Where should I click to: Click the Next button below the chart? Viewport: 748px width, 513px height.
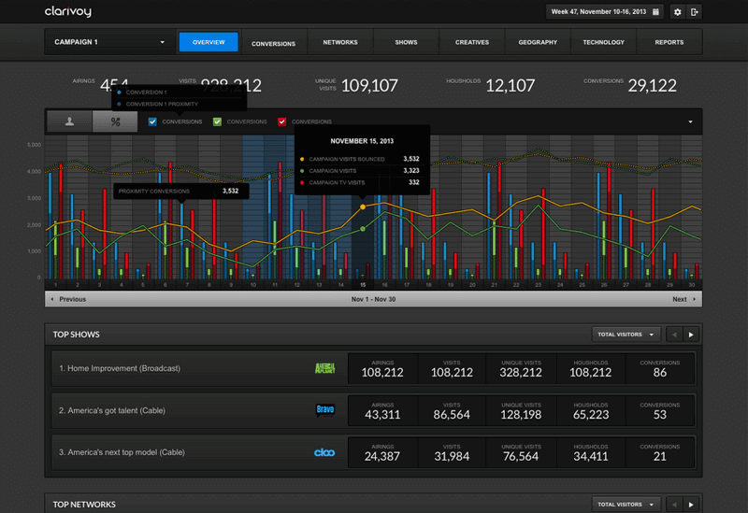pos(683,300)
